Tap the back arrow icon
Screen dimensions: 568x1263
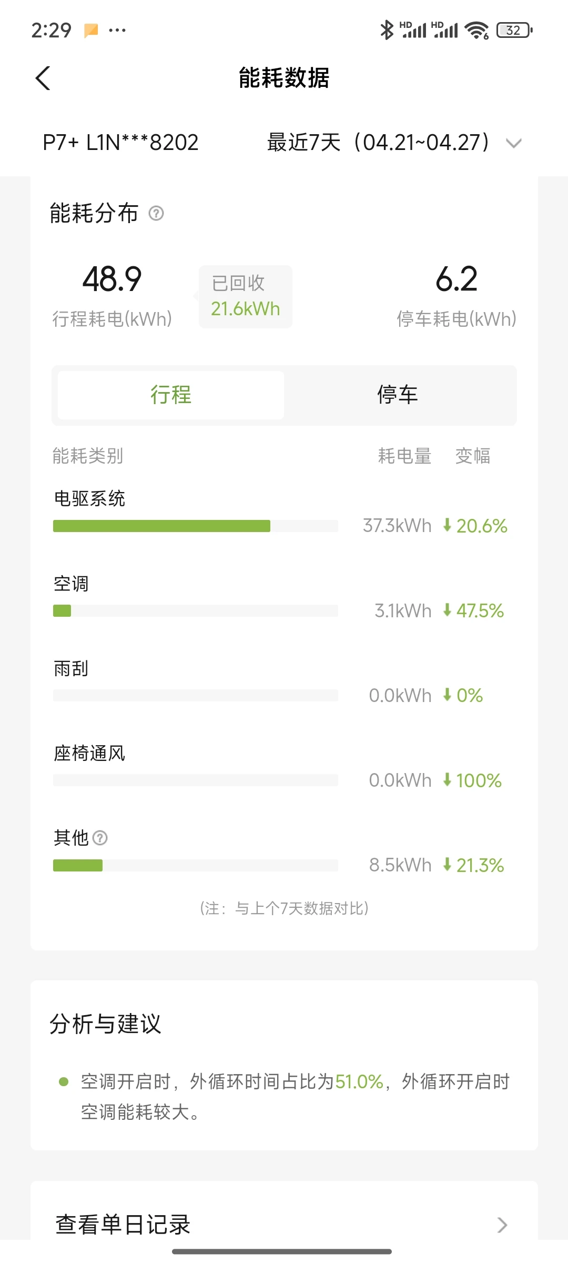[x=43, y=78]
